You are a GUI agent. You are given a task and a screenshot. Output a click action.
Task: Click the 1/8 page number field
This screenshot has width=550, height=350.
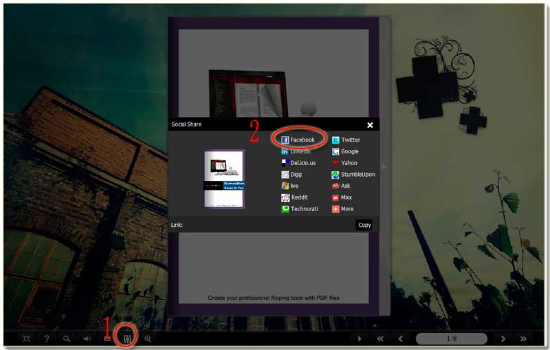452,338
